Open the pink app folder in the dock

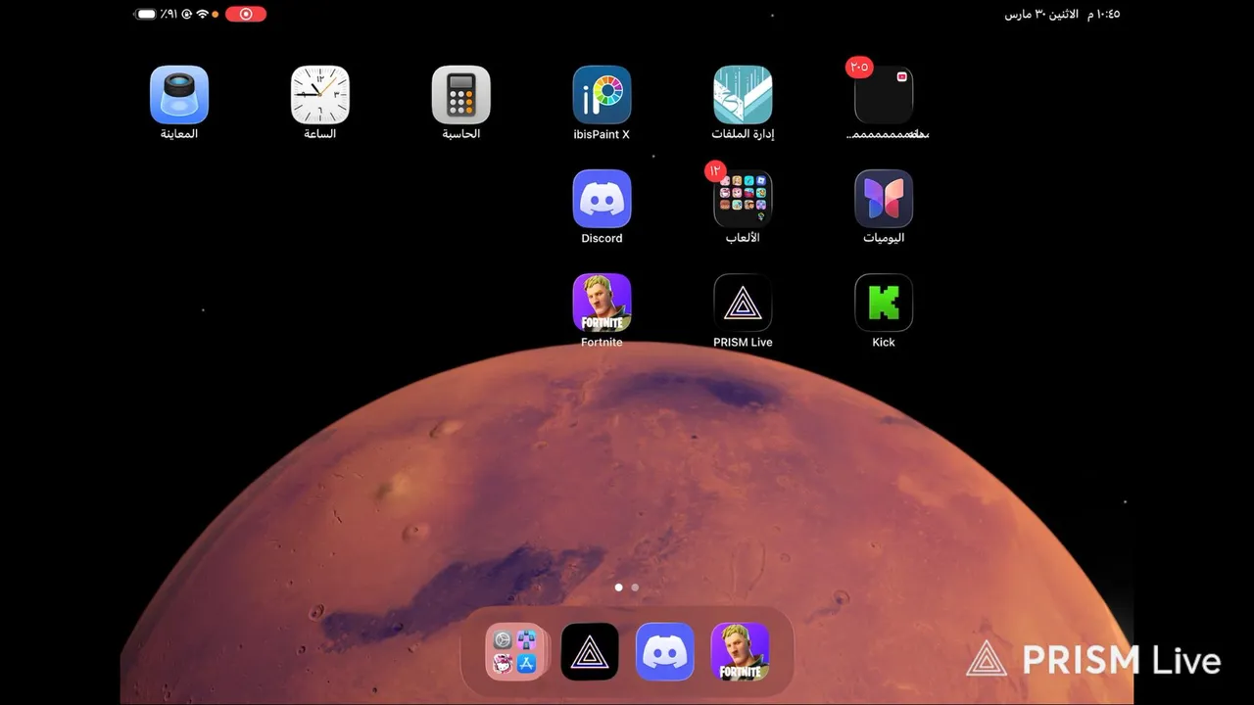pyautogui.click(x=515, y=651)
